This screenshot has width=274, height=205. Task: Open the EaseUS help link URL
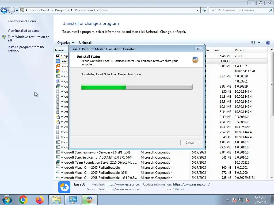[x=124, y=184]
